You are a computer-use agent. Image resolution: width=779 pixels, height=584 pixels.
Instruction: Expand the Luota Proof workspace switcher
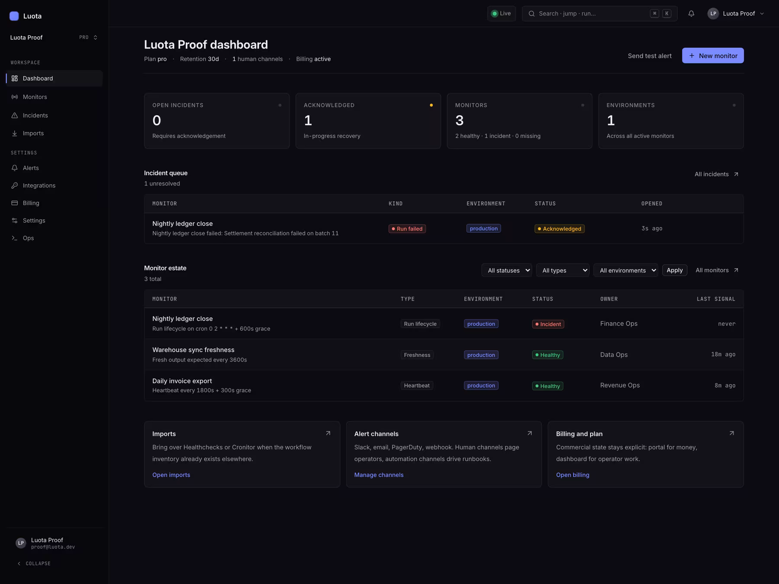point(54,38)
